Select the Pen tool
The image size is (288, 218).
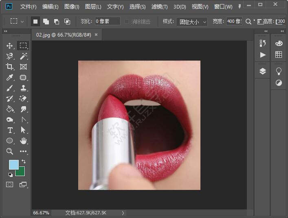pos(23,120)
